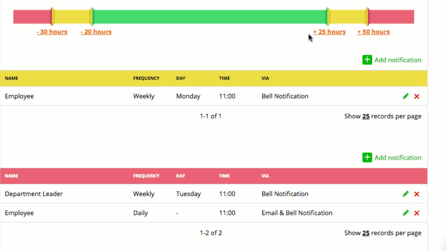The height and width of the screenshot is (251, 446).
Task: Delete the Department Leader notification
Action: [x=417, y=194]
